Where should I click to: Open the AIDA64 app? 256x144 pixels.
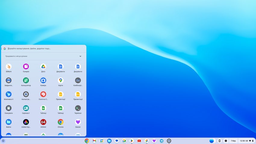point(43,122)
